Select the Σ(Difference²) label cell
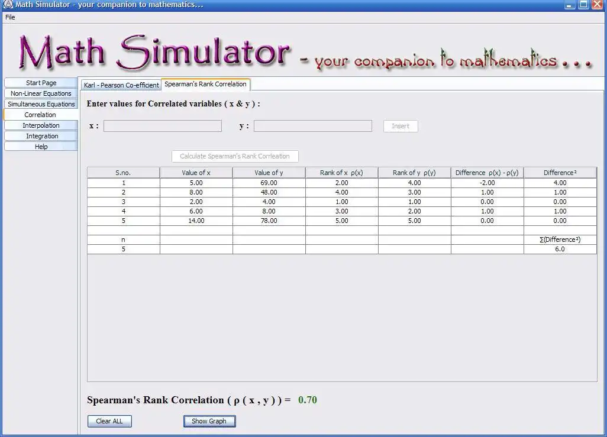The height and width of the screenshot is (437, 607). pos(560,239)
